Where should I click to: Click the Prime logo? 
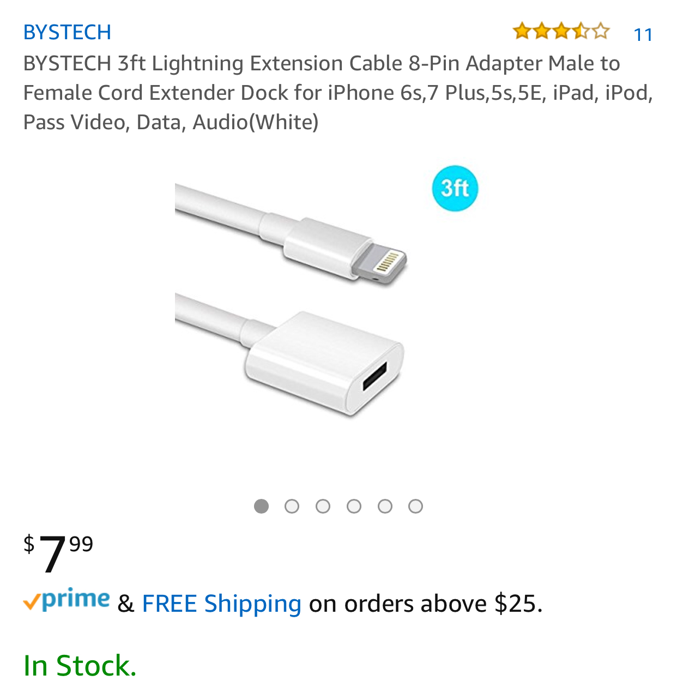[67, 600]
